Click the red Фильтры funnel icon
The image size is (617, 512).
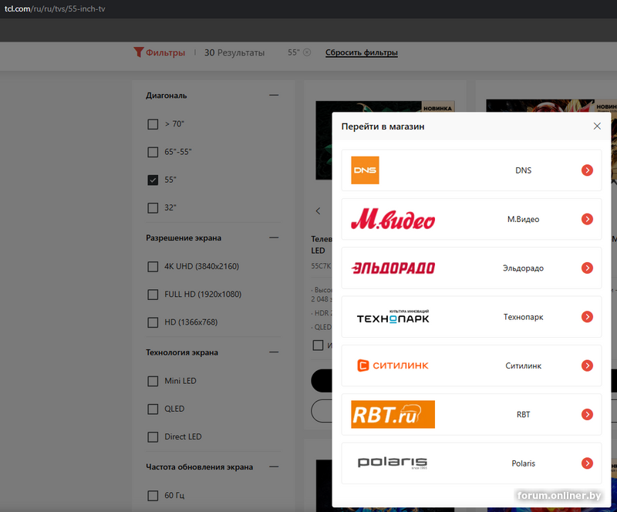139,52
